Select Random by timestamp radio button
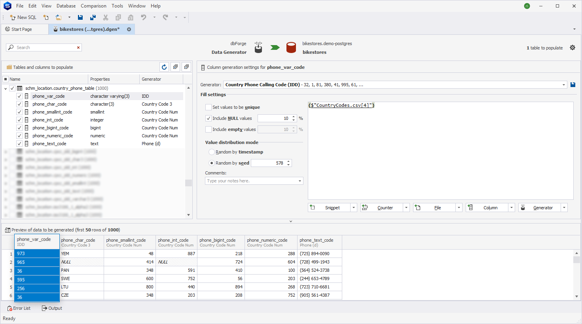582x324 pixels. point(212,152)
